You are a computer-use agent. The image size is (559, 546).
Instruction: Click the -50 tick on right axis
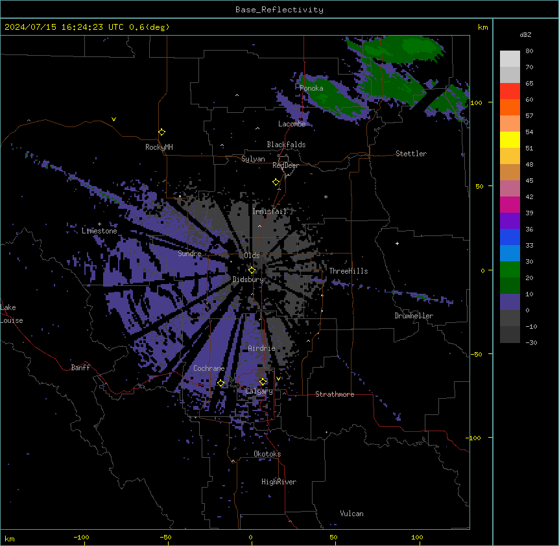476,354
